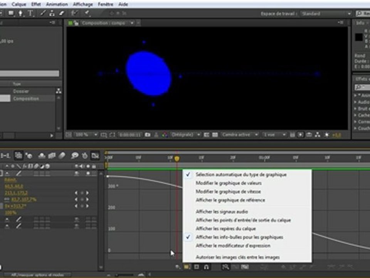370x278 pixels.
Task: Enable 'Afficher les signaux audio'
Action: click(247, 212)
